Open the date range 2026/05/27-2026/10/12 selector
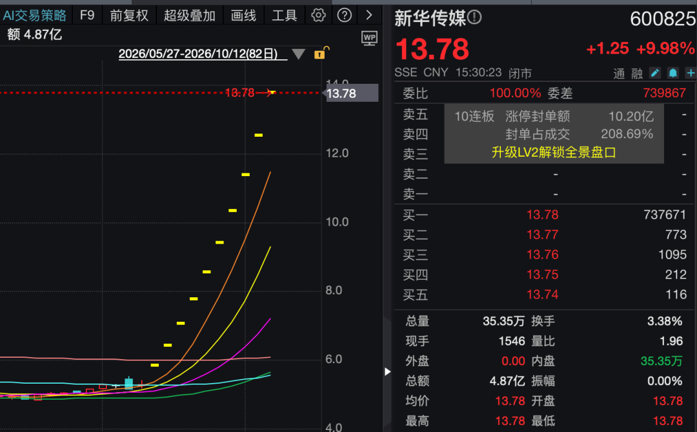697x432 pixels. pyautogui.click(x=198, y=54)
